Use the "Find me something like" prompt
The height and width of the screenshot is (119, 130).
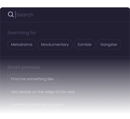(32, 79)
